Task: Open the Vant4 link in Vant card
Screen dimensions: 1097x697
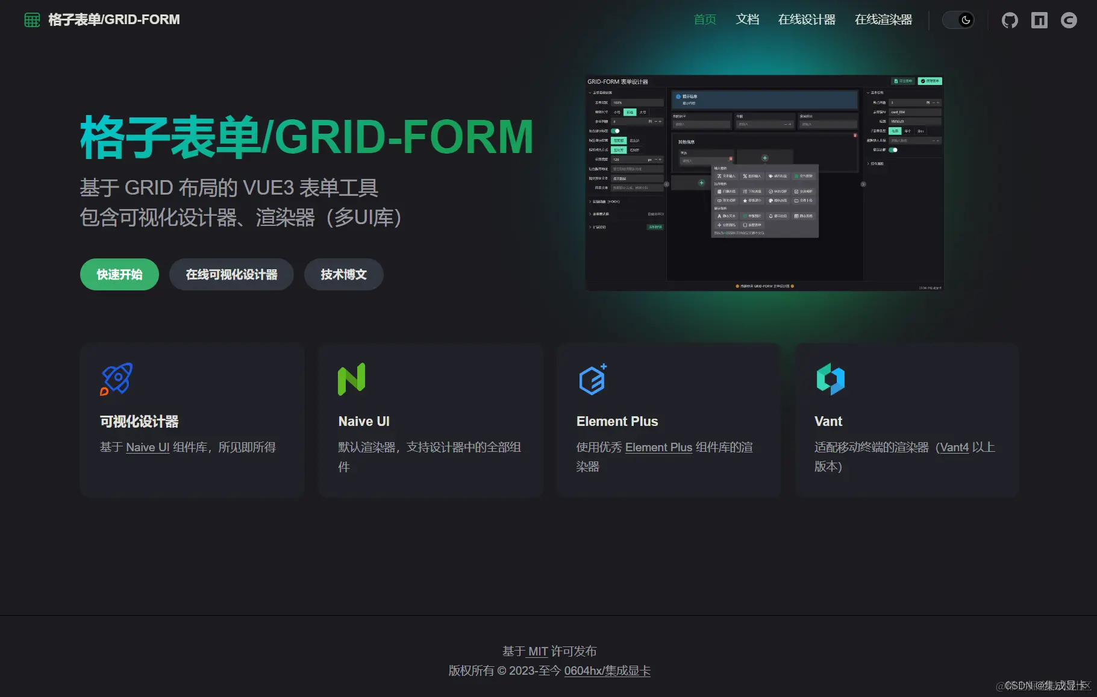Action: (954, 448)
